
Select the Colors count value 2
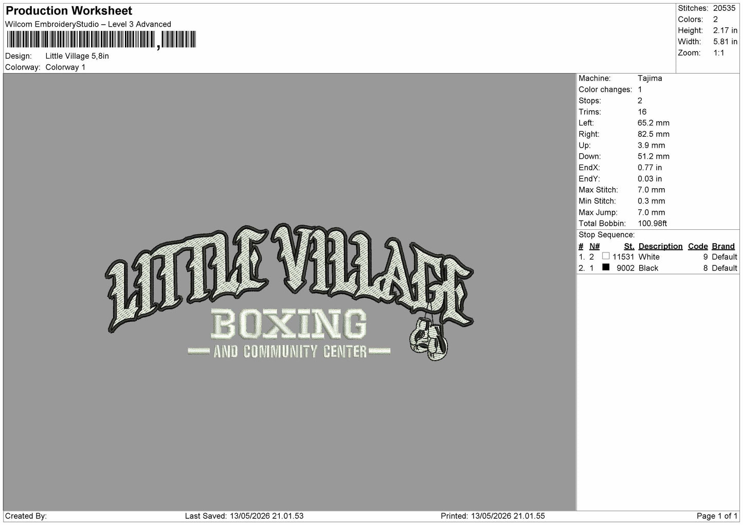(x=715, y=20)
